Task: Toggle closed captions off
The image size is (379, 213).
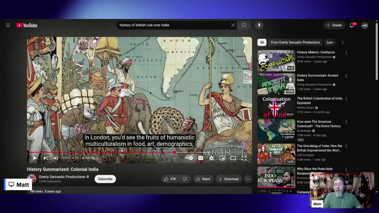Action: coord(200,158)
